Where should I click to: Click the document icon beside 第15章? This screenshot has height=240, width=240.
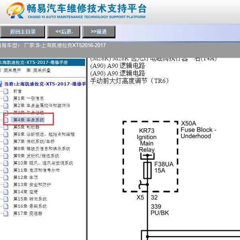[6, 199]
